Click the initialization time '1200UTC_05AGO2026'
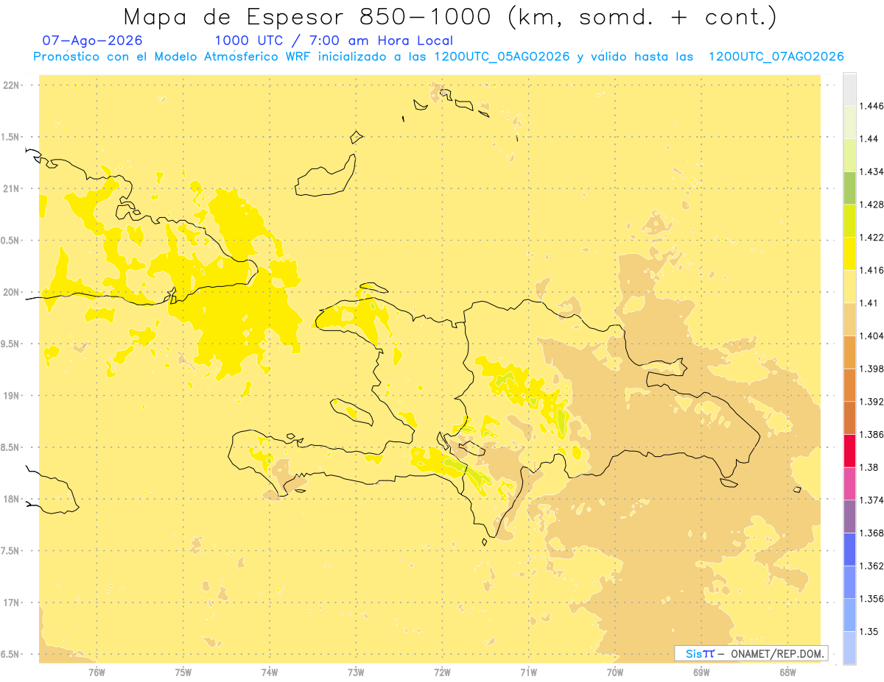Image resolution: width=884 pixels, height=682 pixels. click(502, 57)
